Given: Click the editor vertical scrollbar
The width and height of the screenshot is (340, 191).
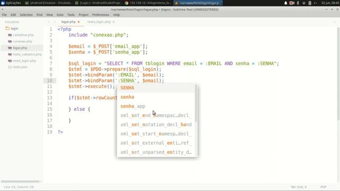Looking at the screenshot, I should click(338, 74).
